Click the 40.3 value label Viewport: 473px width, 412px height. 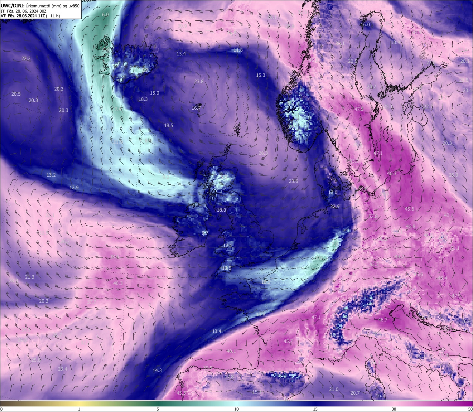[x=118, y=283]
